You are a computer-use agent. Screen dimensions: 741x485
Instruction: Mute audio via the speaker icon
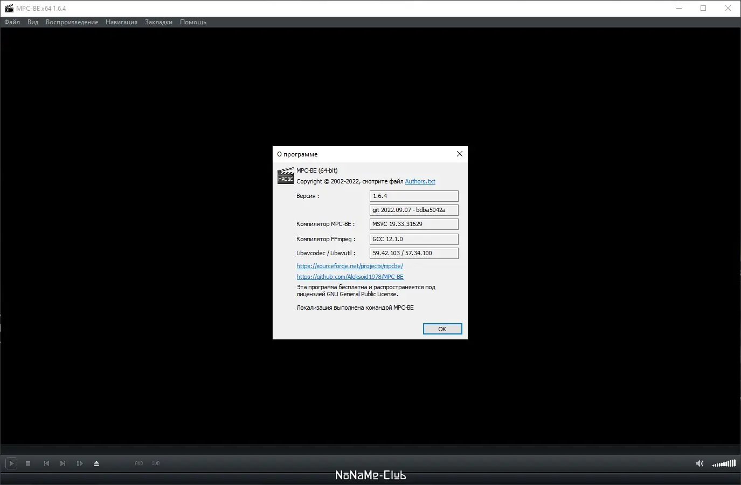[x=699, y=463]
